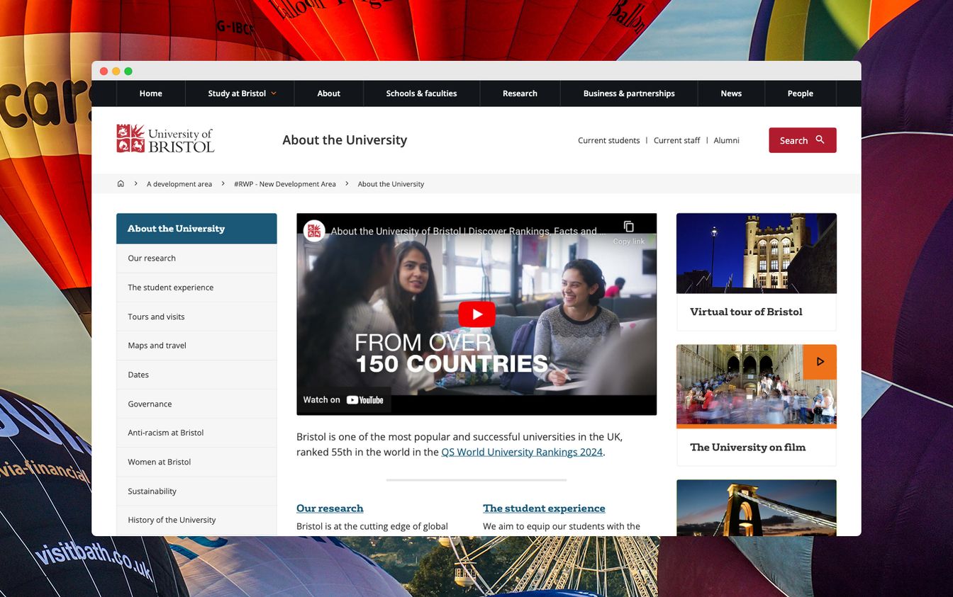Open the Our research heading link
The width and height of the screenshot is (953, 597).
click(330, 508)
